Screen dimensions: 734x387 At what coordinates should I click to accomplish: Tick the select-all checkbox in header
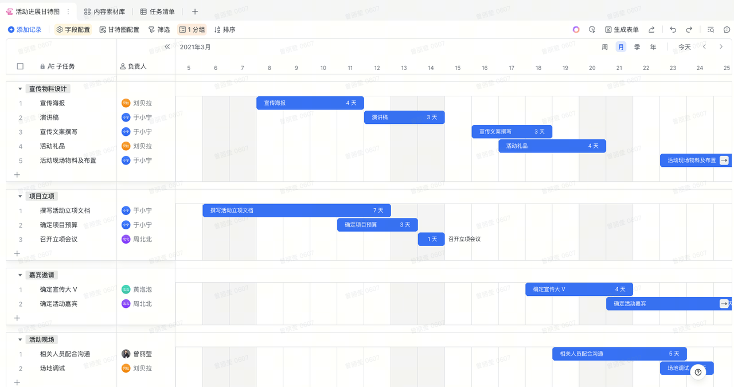tap(20, 67)
